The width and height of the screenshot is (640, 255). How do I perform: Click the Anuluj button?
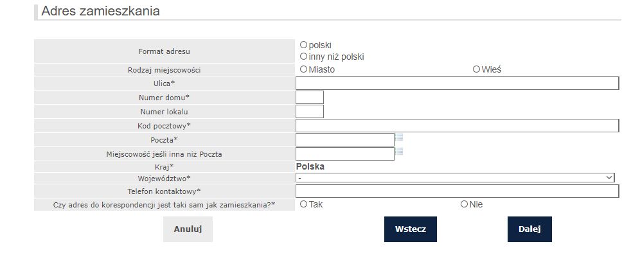tap(188, 229)
